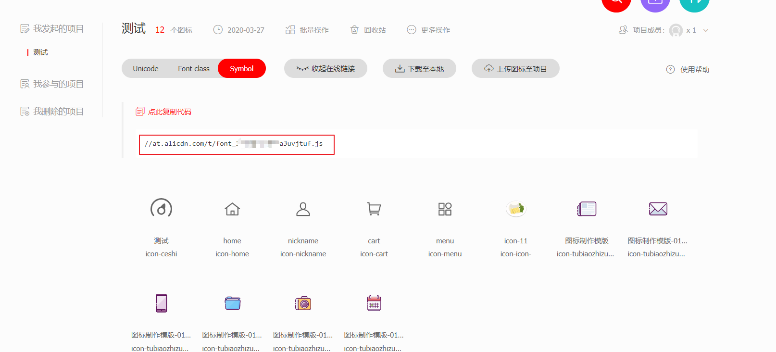This screenshot has height=352, width=776.
Task: Click the icon-home label
Action: pyautogui.click(x=232, y=254)
